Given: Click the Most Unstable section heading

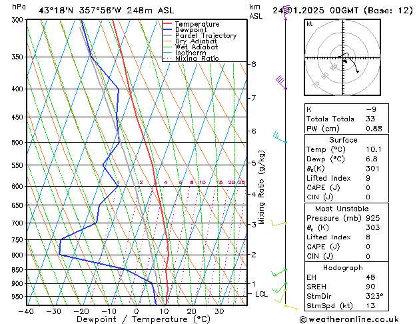Looking at the screenshot, I should [342, 209].
